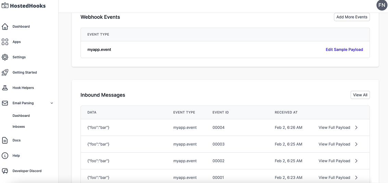Open the Inboxes sub-item

[18, 127]
